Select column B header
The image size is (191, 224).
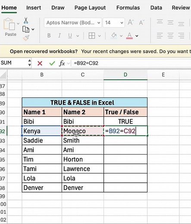coord(42,75)
